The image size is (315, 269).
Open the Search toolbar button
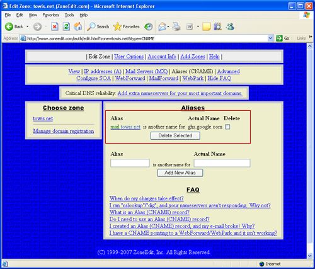tap(98, 26)
